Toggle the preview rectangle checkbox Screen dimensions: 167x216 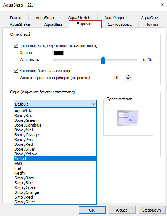point(16,45)
